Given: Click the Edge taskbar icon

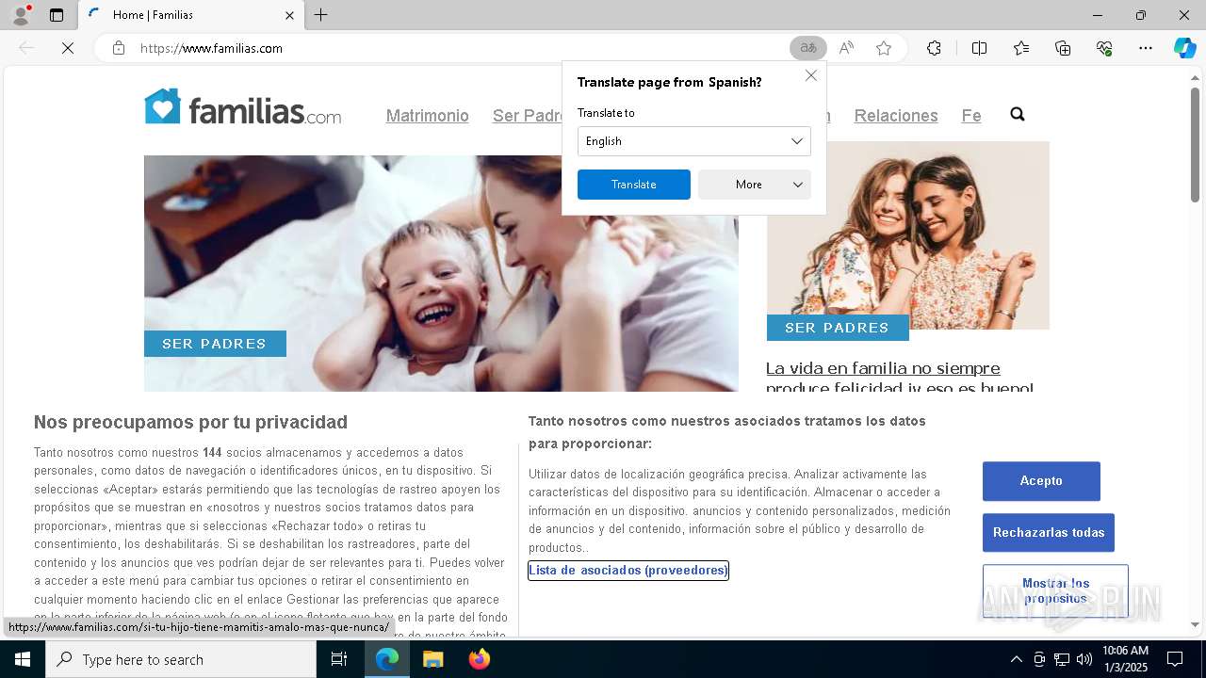Looking at the screenshot, I should point(387,659).
